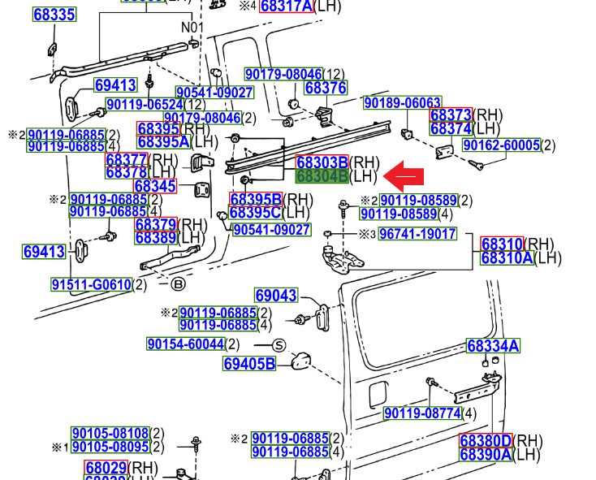Select part number 91511-G0610
596x480 pixels.
pyautogui.click(x=91, y=284)
